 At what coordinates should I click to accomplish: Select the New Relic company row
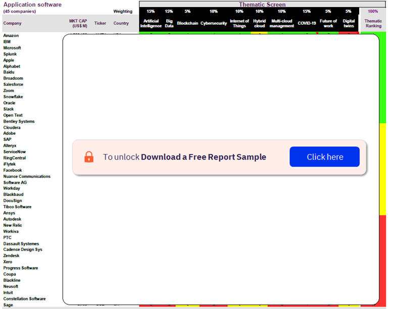pyautogui.click(x=13, y=225)
